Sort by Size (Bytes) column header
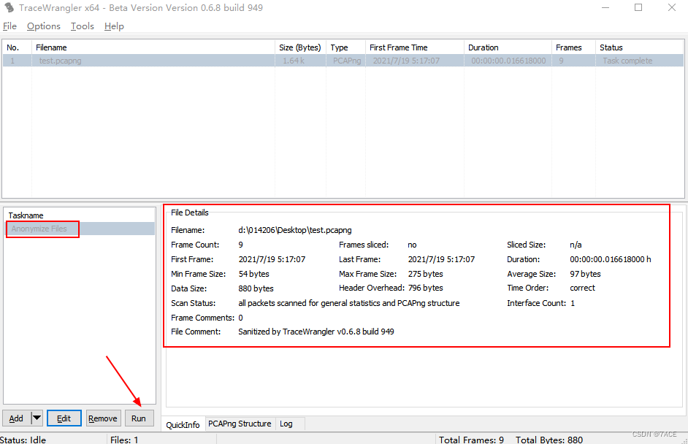This screenshot has height=444, width=688. [300, 47]
